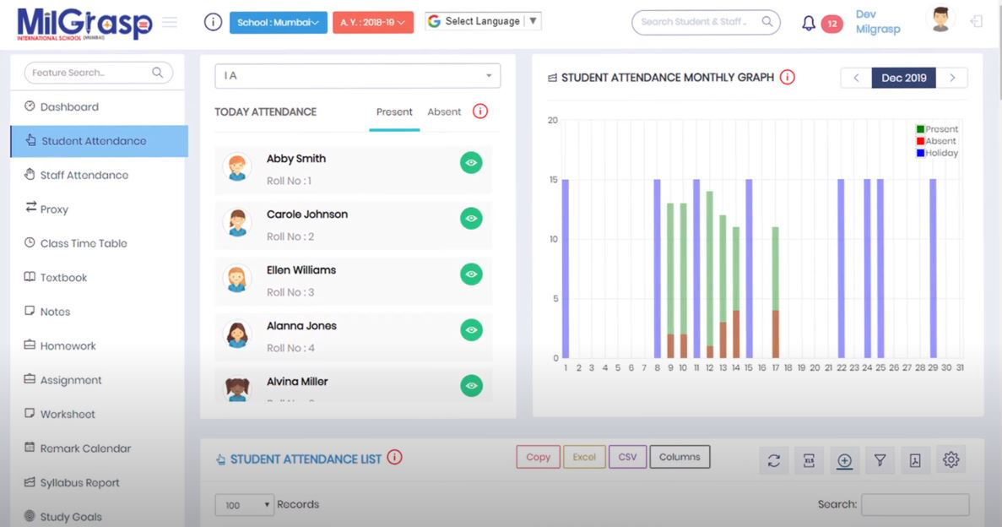Select Student Attendance in sidebar
Viewport: 1002px width, 527px height.
click(x=99, y=141)
